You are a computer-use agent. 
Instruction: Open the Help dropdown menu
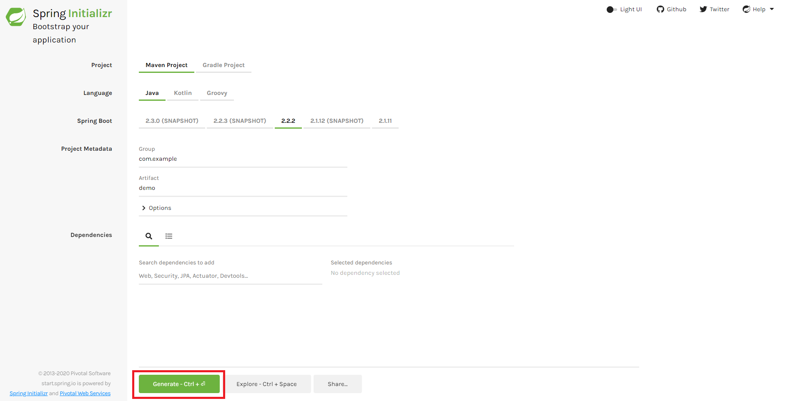[x=758, y=9]
